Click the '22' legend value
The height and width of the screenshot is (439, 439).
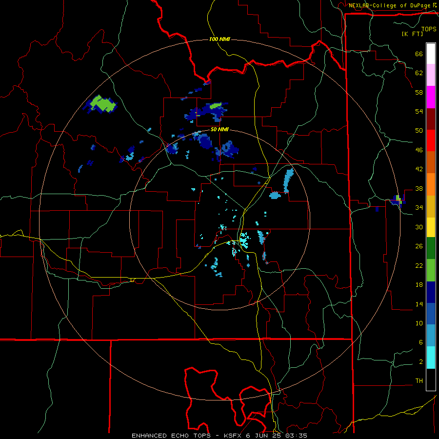coord(419,266)
